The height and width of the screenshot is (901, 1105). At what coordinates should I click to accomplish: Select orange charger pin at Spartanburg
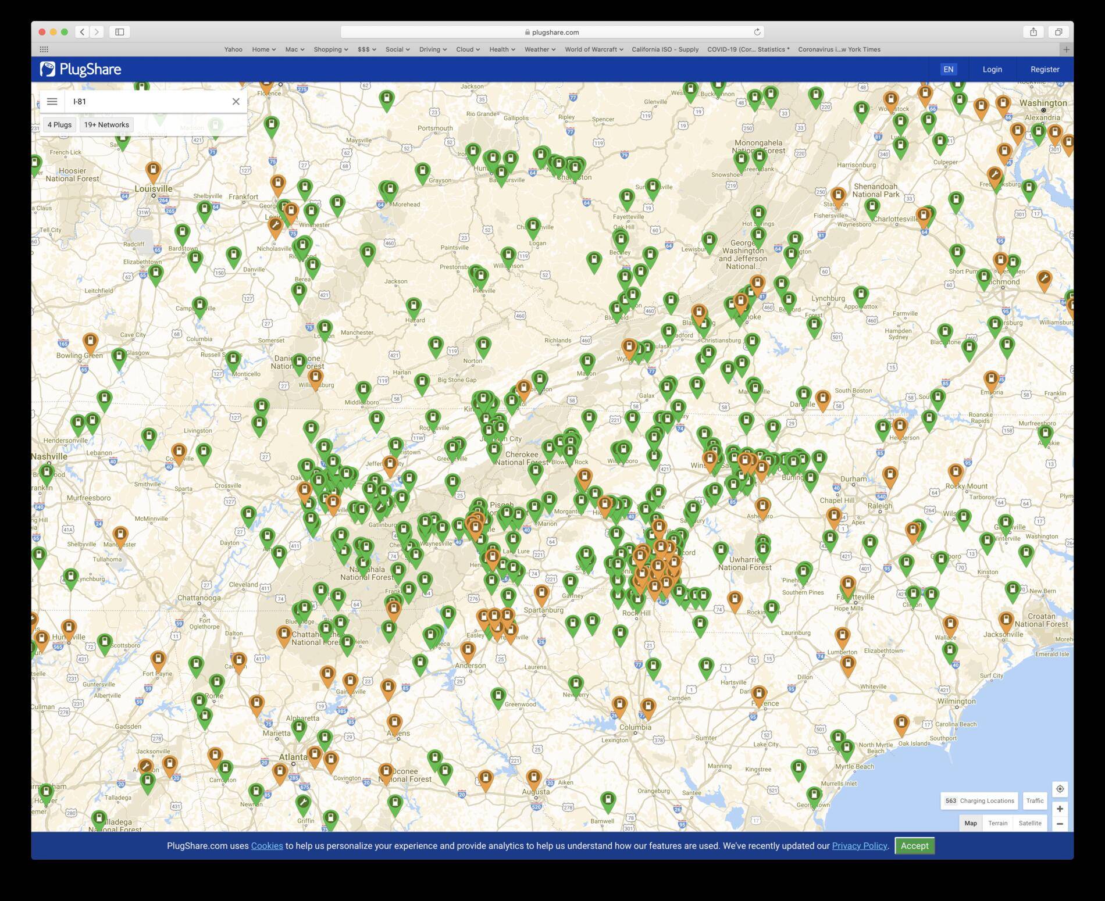(542, 593)
